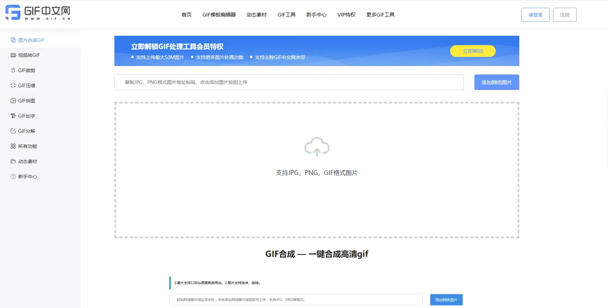Click the image URL paste input field
This screenshot has height=308, width=608.
(x=289, y=82)
